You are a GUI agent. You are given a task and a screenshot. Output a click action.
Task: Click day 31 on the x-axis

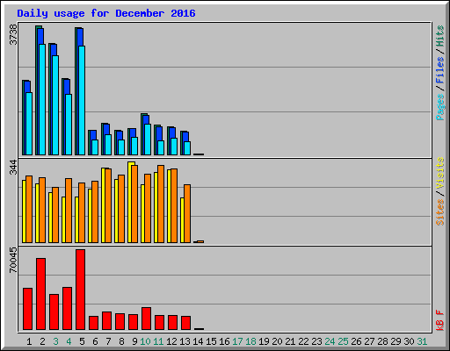tap(422, 341)
